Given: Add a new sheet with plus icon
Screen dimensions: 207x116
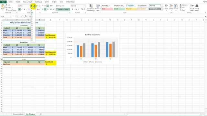Looking at the screenshot, I should click(x=40, y=114).
